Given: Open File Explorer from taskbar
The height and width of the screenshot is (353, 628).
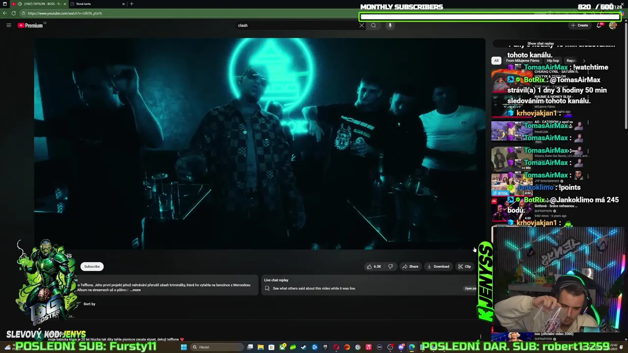Looking at the screenshot, I should click(261, 347).
